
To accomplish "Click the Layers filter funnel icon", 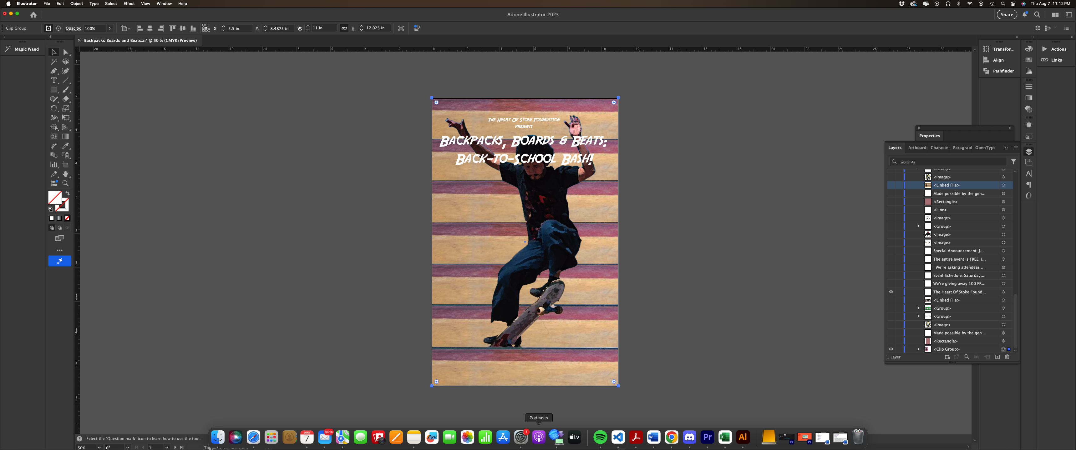I will coord(1013,162).
